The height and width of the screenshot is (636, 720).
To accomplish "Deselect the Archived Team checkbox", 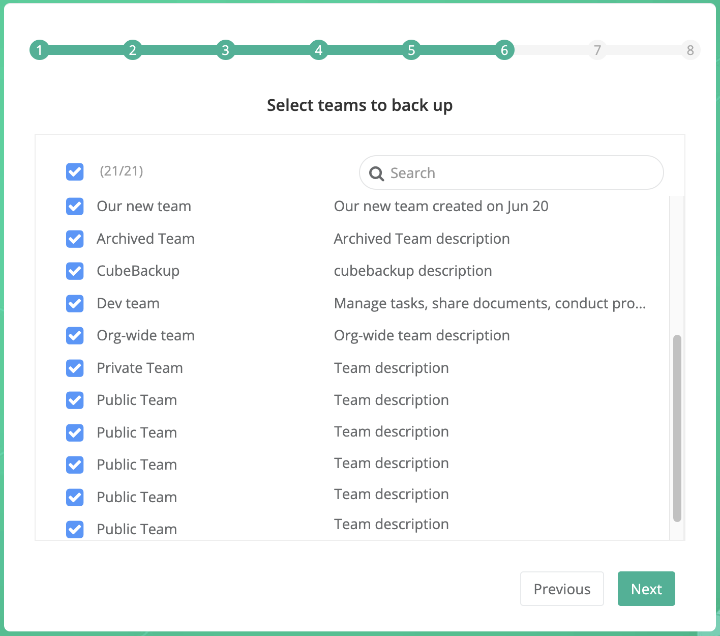I will (x=74, y=239).
